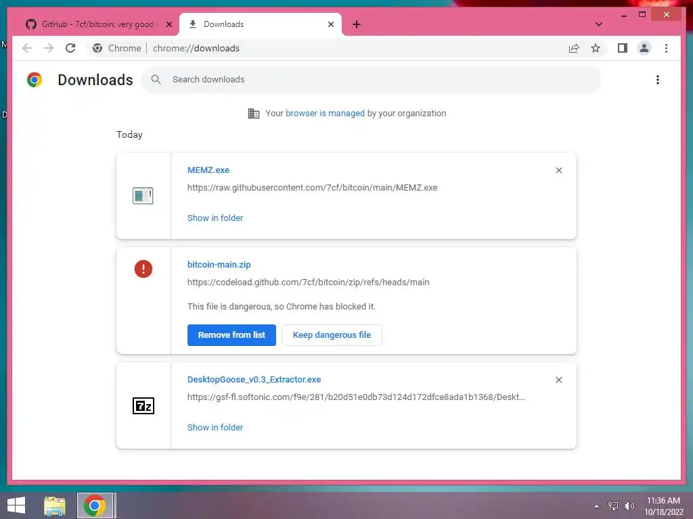This screenshot has height=519, width=693.
Task: Remove MEMZ.exe from list with X
Action: coord(558,170)
